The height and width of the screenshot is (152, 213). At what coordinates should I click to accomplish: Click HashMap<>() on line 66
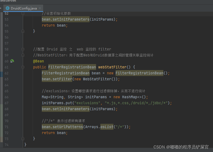tap(134, 97)
